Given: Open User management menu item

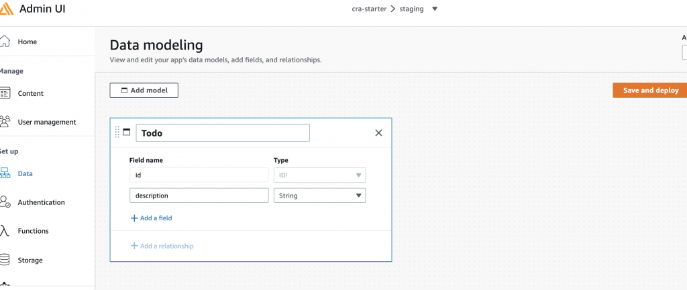Looking at the screenshot, I should click(47, 122).
